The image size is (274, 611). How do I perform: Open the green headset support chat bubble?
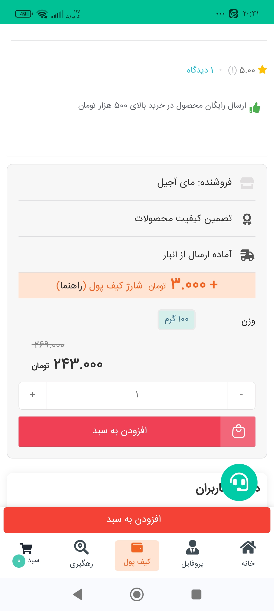click(239, 482)
